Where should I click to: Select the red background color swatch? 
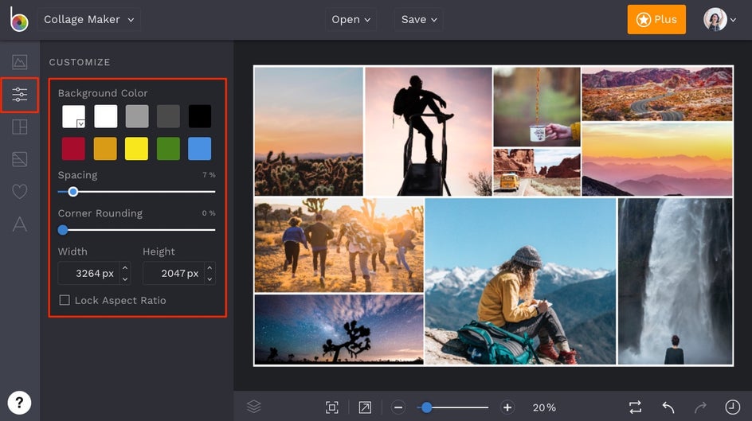[x=74, y=149]
